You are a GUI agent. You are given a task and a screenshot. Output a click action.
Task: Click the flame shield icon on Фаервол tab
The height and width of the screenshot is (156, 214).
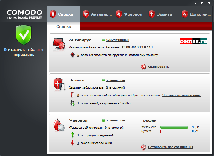119,14
